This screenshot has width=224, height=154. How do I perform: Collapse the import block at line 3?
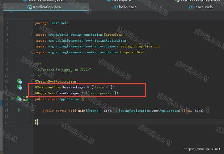(33, 34)
